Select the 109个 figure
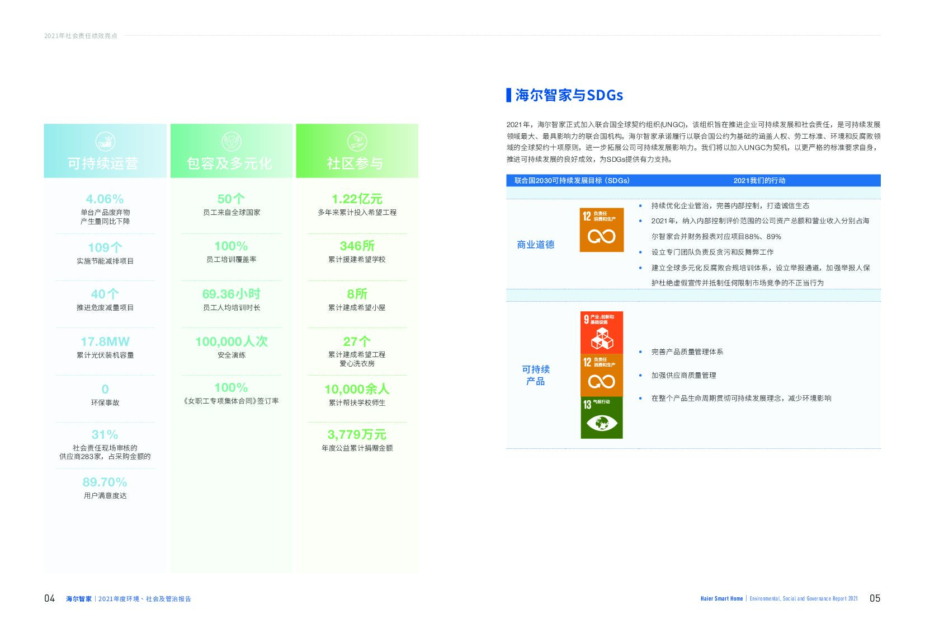This screenshot has height=628, width=925. pyautogui.click(x=105, y=247)
